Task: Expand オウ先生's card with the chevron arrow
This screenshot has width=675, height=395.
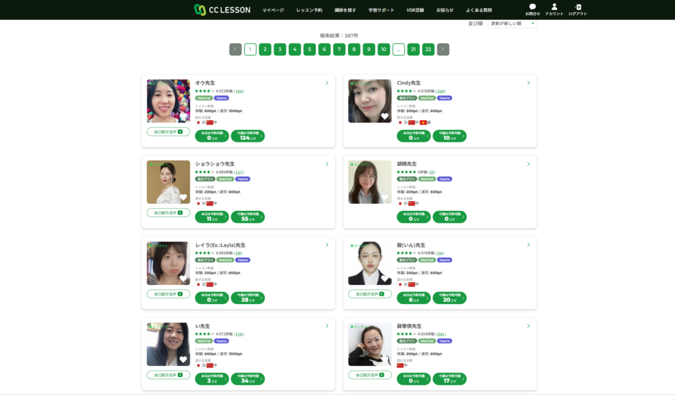Action: click(x=326, y=83)
